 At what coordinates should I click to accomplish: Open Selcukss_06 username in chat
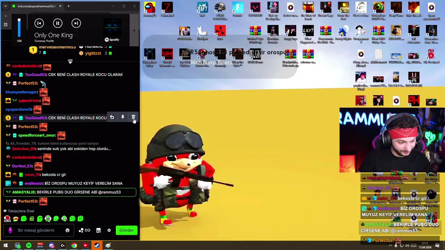coord(24,149)
